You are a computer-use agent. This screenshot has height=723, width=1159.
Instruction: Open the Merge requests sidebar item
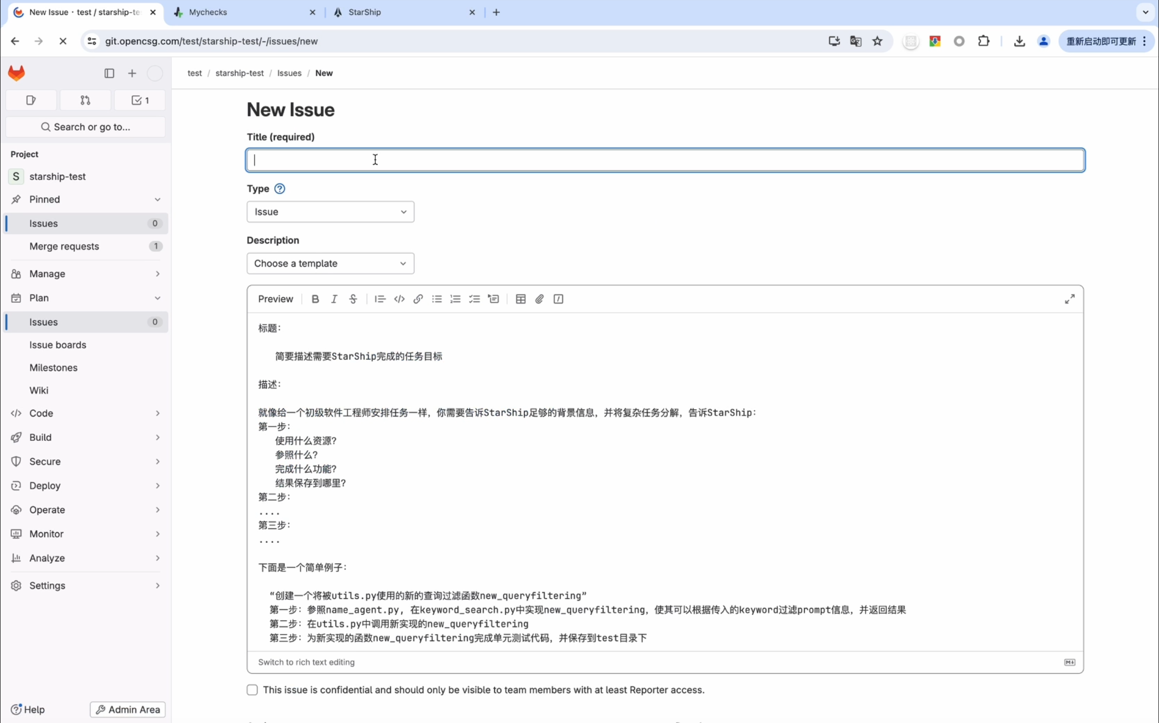[x=64, y=245]
